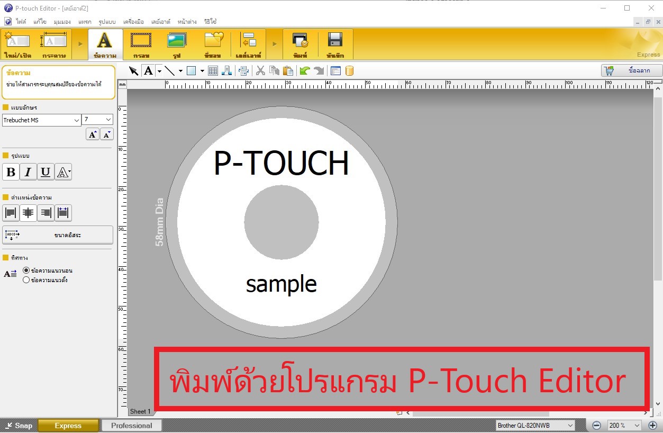The width and height of the screenshot is (663, 433).
Task: Open the View (มุมมอง) menu
Action: (x=62, y=22)
